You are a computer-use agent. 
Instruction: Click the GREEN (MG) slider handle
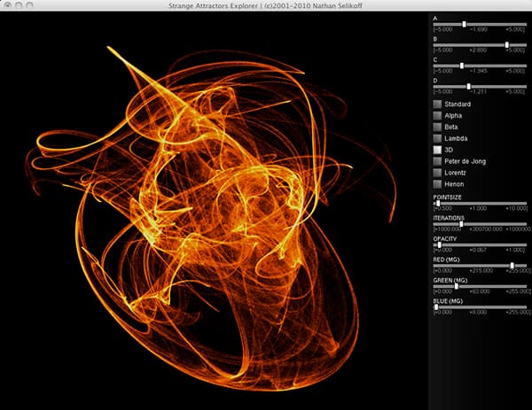click(x=457, y=286)
